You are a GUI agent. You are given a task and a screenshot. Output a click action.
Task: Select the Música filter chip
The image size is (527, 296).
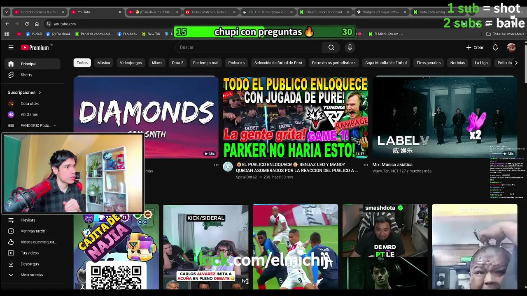[x=103, y=63]
